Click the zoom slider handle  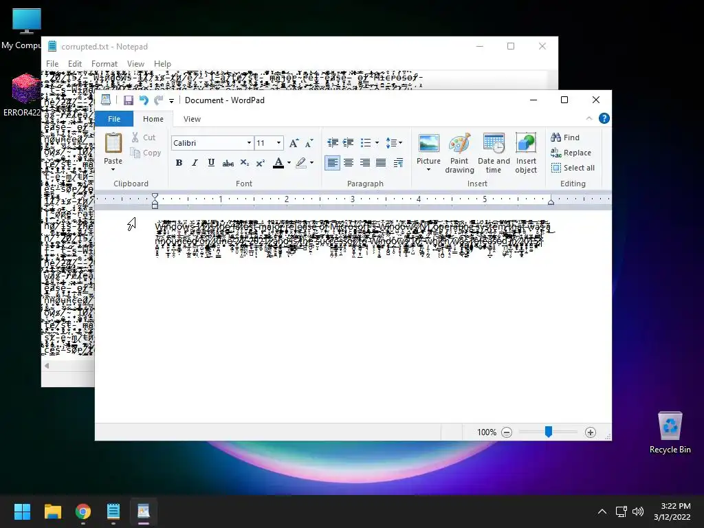pos(548,432)
